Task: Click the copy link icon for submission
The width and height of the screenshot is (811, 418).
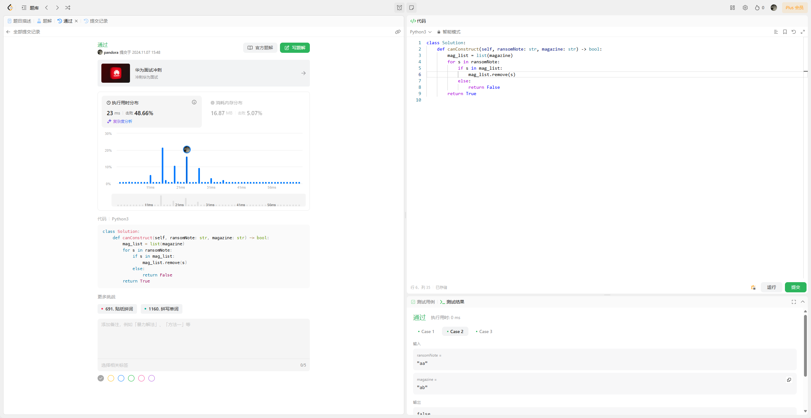Action: (x=398, y=32)
